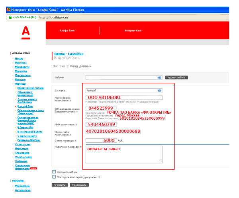Open the Со счета account dropdown
239x198 pixels.
pyautogui.click(x=124, y=91)
